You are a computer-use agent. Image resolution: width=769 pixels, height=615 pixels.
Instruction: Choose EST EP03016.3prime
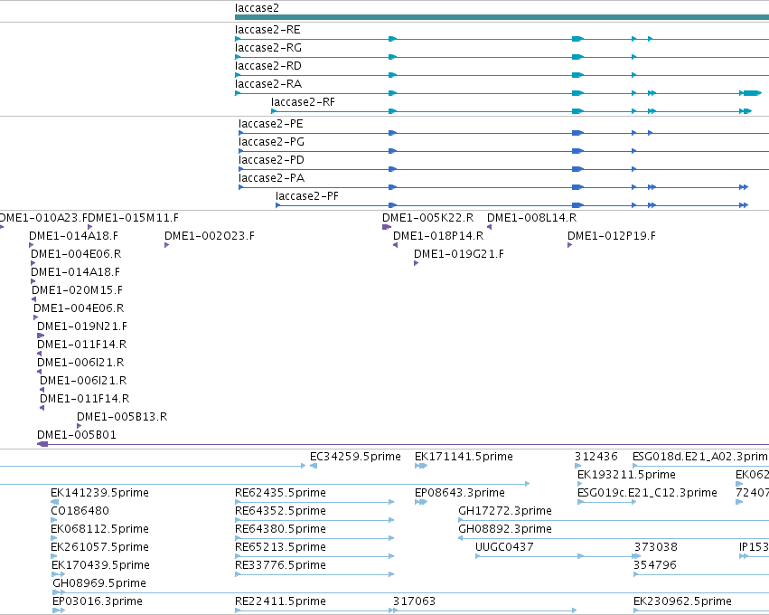pos(98,601)
